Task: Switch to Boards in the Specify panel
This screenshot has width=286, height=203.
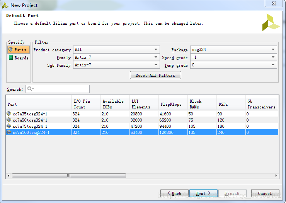Action: pos(19,58)
